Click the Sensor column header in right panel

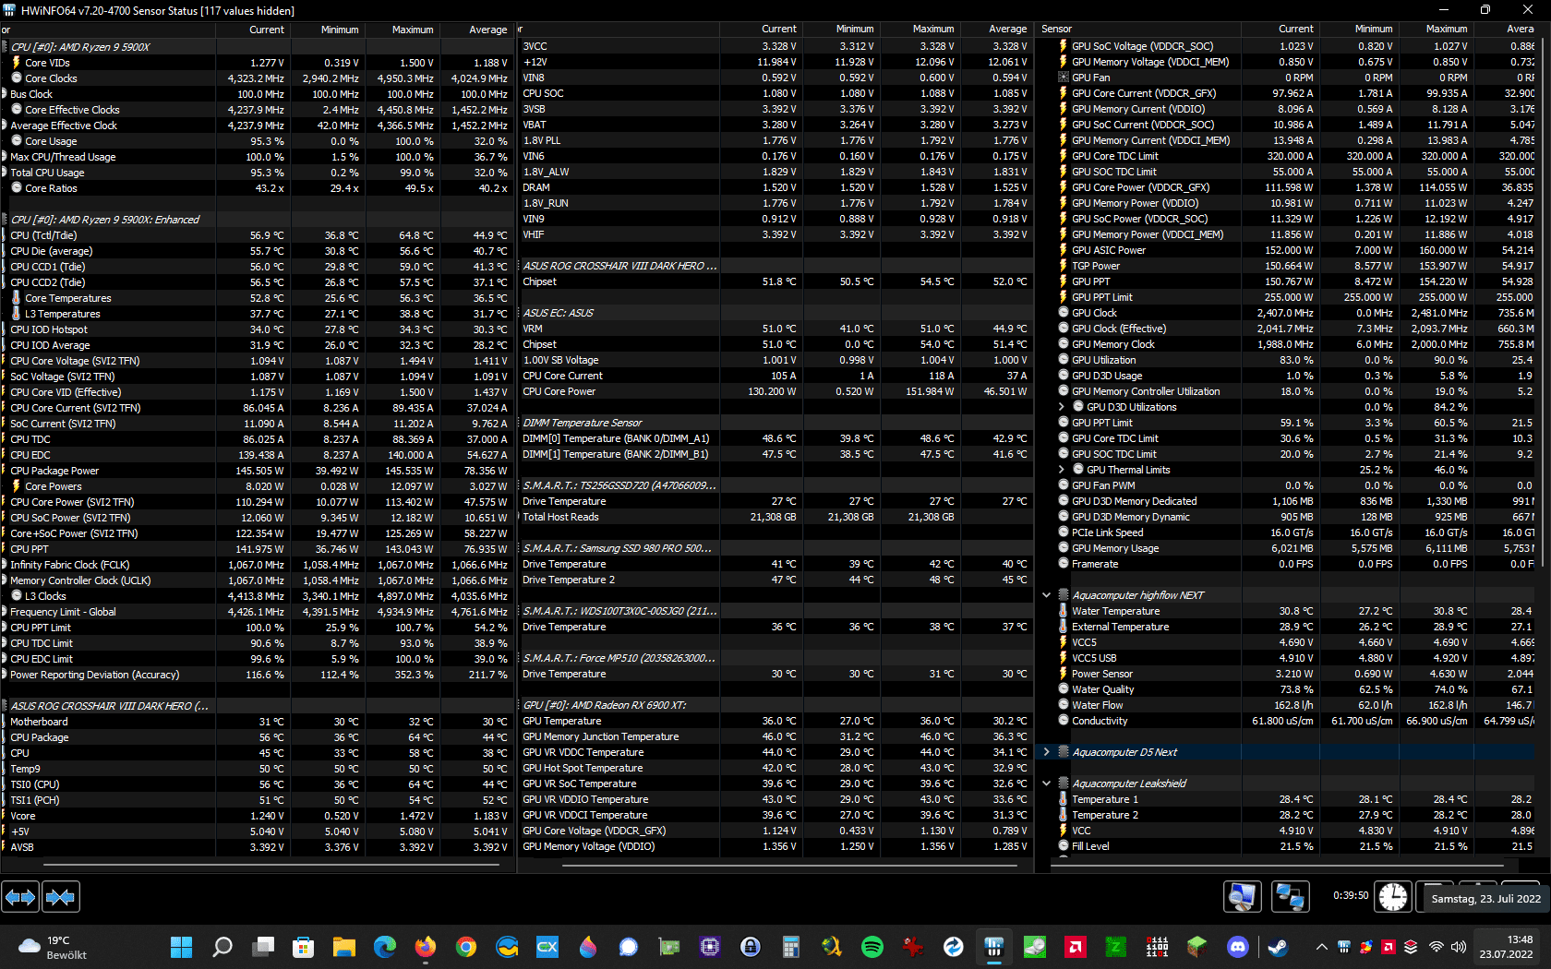[x=1139, y=30]
